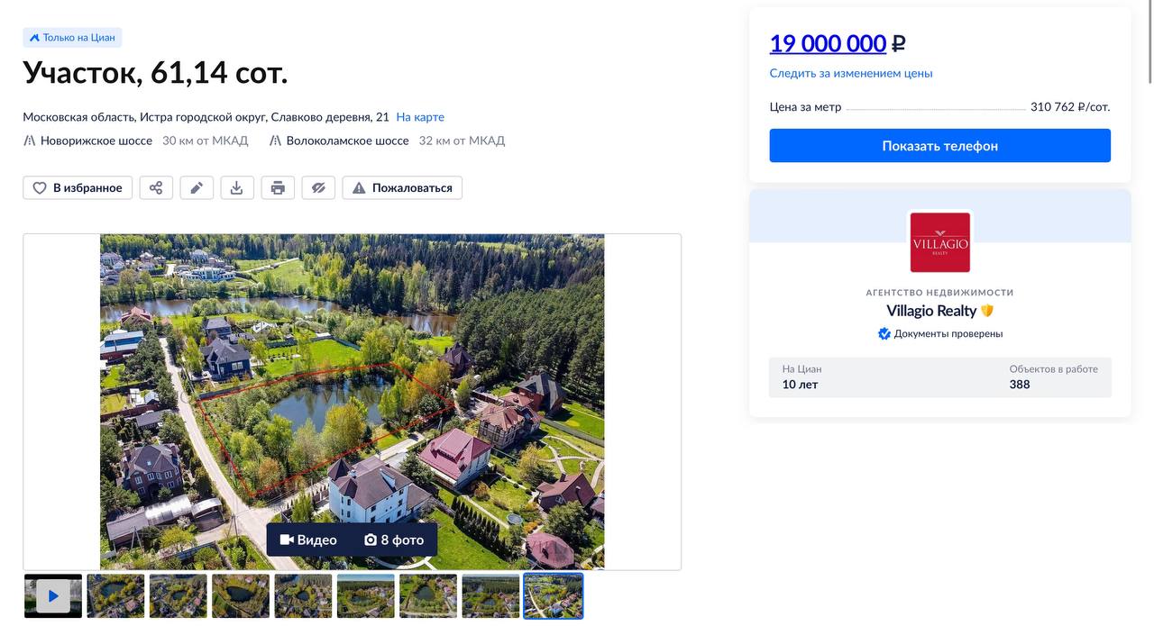The height and width of the screenshot is (626, 1154).
Task: Click the share icon
Action: click(156, 187)
